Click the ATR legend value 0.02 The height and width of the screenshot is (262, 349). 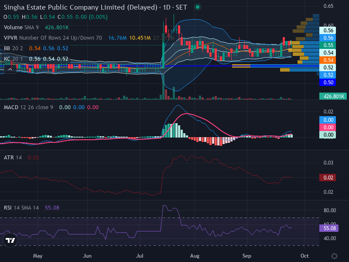pyautogui.click(x=34, y=158)
